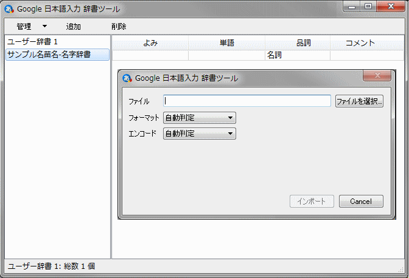Click the empty 単語 cell in first row
The width and height of the screenshot is (409, 278).
point(226,55)
